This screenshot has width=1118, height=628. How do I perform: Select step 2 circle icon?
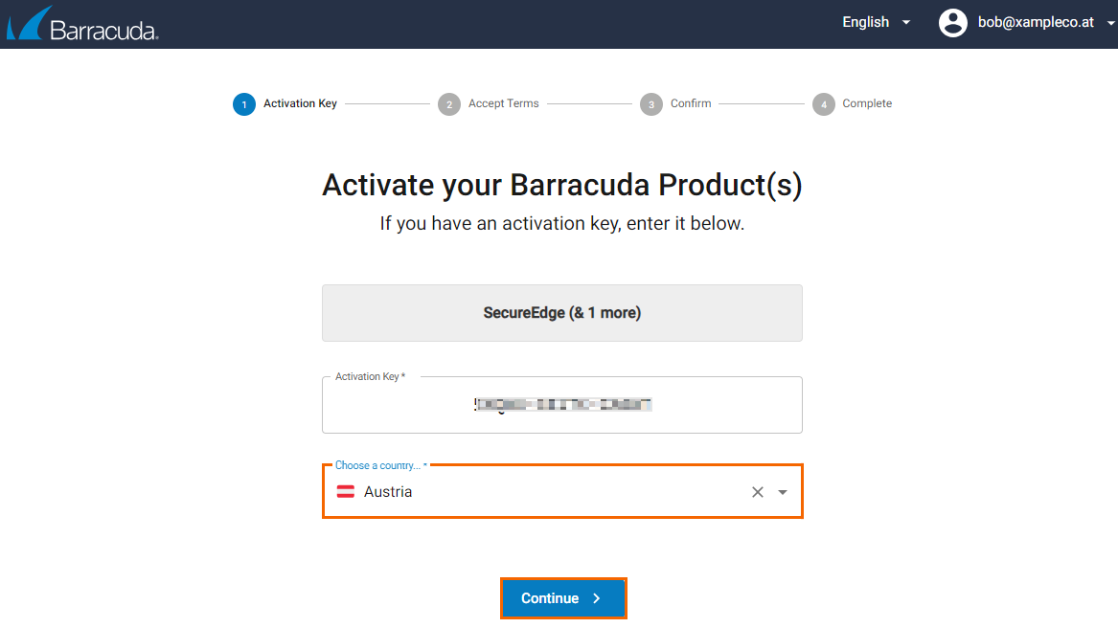click(x=449, y=104)
